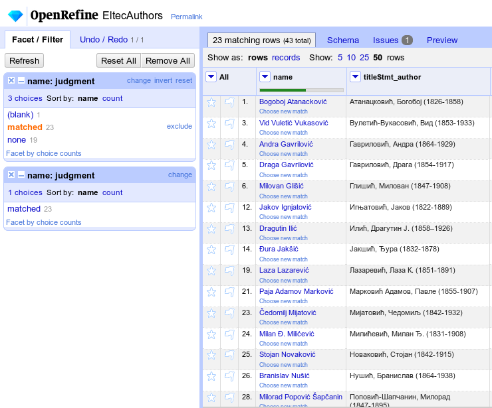The width and height of the screenshot is (492, 408).
Task: Flag the Milovan Glišić row
Action: point(229,186)
